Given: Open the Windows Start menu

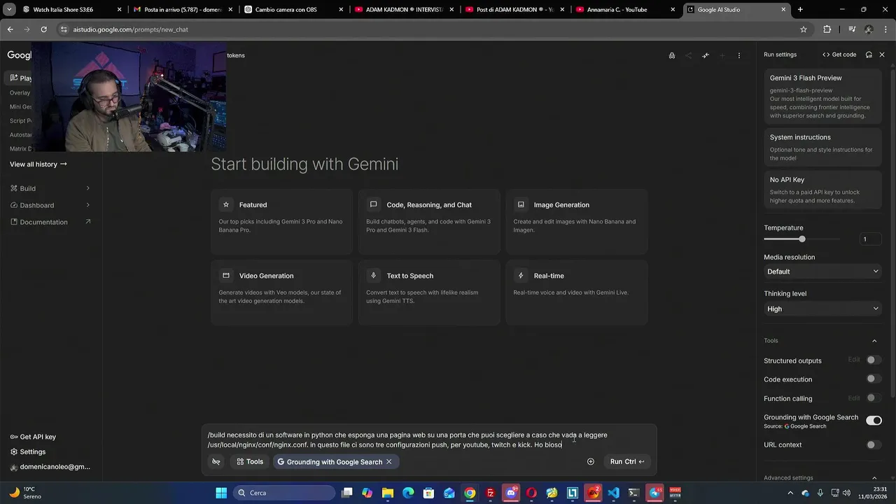Looking at the screenshot, I should pos(221,493).
